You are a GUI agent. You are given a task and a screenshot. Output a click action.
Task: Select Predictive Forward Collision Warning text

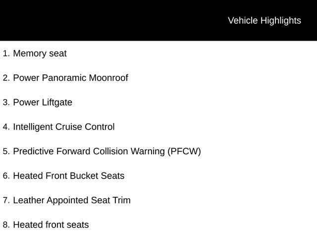[x=89, y=151]
